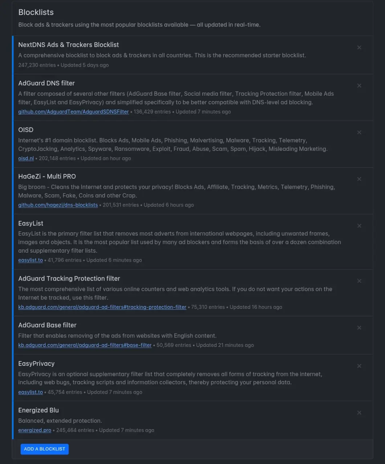Remove the AdGuard Base filter
Viewport: 385px width, 464px height.
359,328
